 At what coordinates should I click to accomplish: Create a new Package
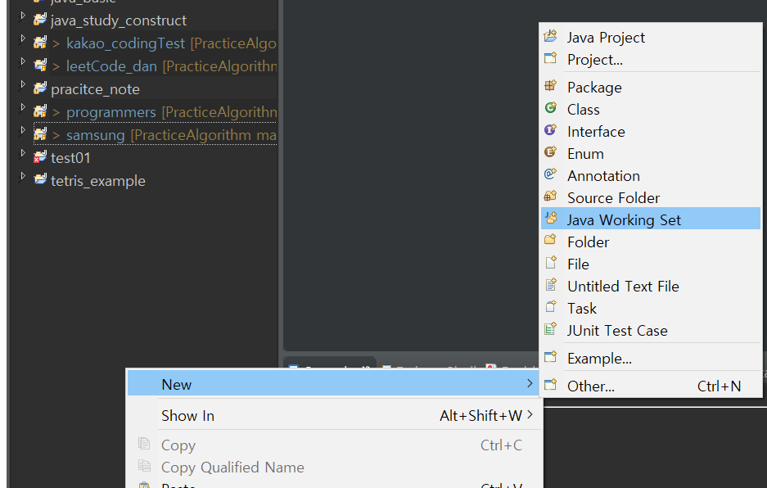pyautogui.click(x=593, y=87)
